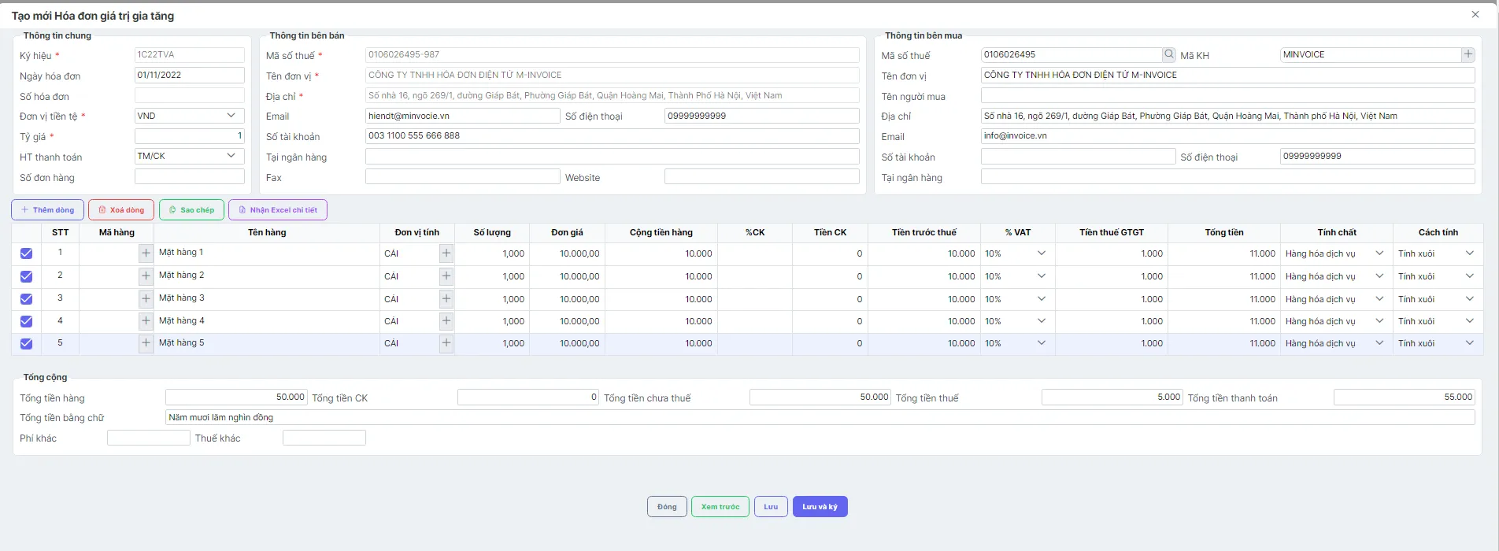Click the plus icon beside Mã KH field
1499x551 pixels.
[x=1468, y=54]
